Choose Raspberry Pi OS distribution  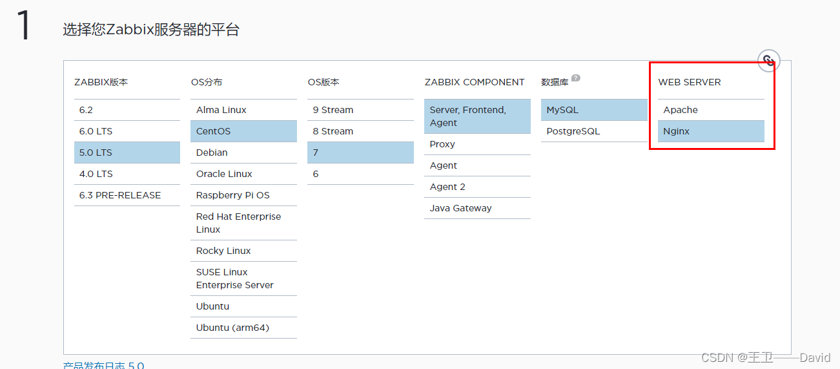(244, 195)
